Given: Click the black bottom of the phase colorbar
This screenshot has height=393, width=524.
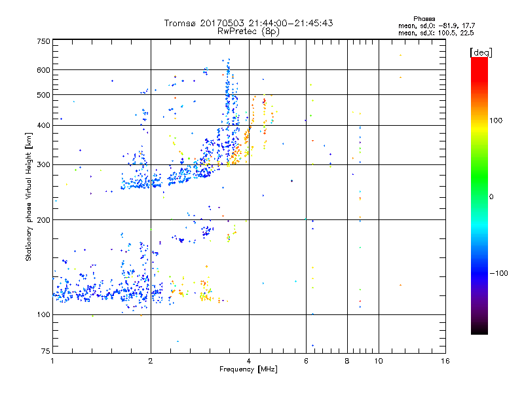Looking at the screenshot, I should point(479,329).
